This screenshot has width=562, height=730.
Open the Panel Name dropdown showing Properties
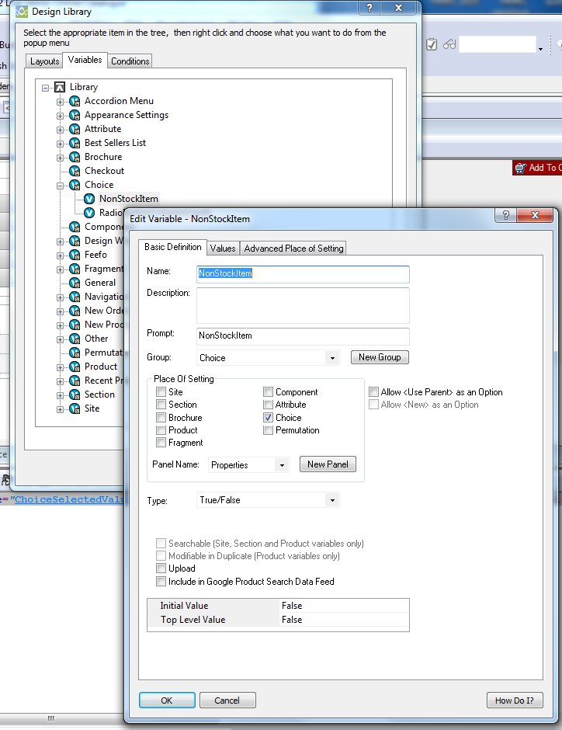point(281,465)
